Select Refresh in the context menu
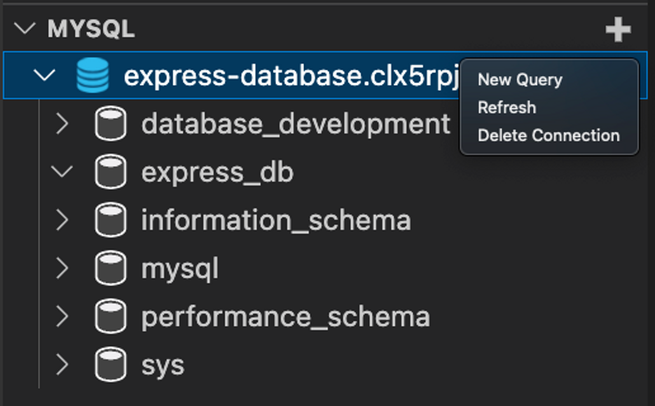Screen dimensions: 655x406 pos(507,107)
